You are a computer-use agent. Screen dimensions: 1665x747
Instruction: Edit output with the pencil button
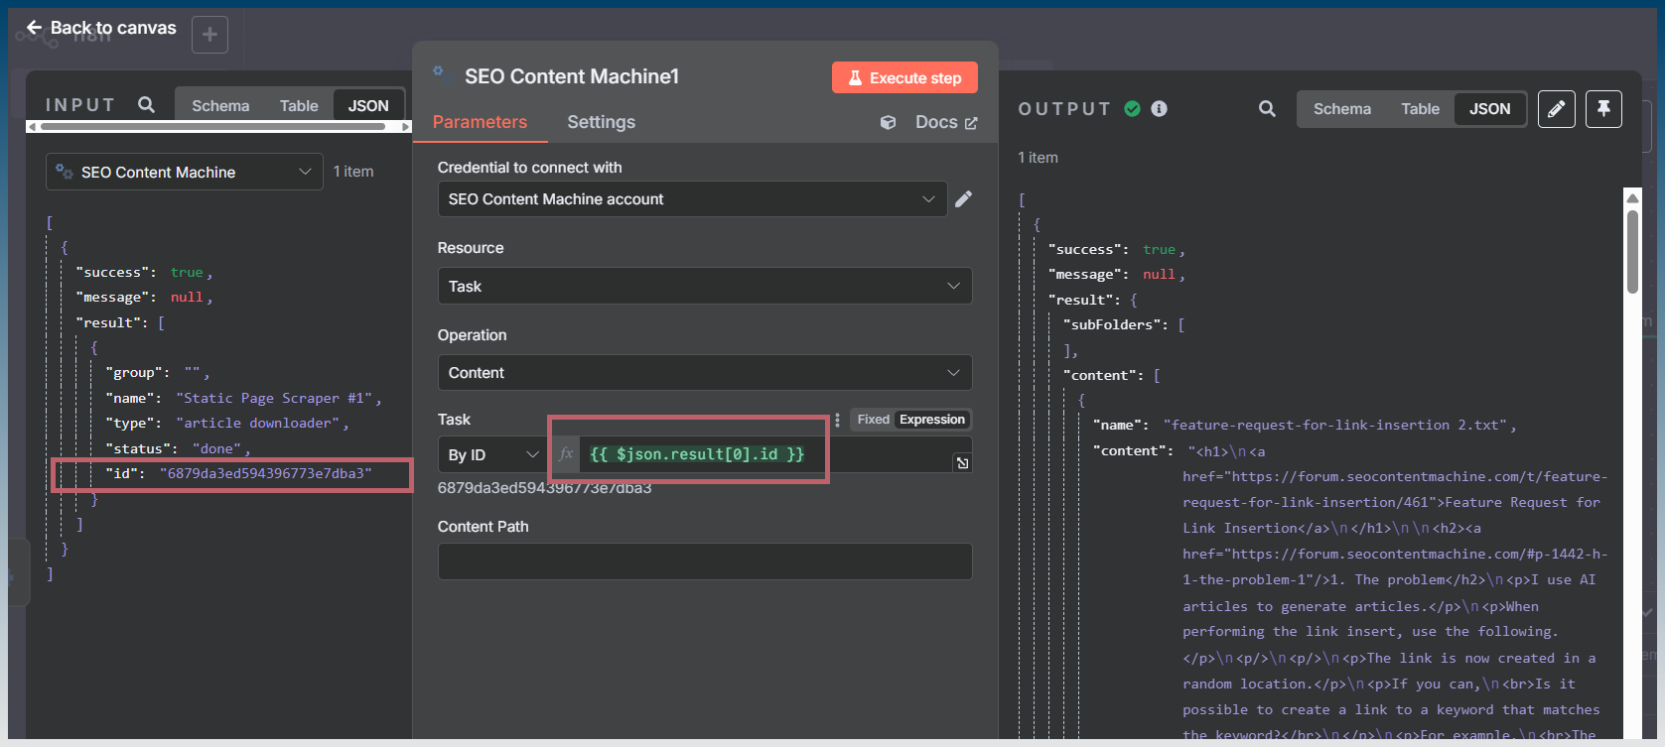tap(1557, 109)
